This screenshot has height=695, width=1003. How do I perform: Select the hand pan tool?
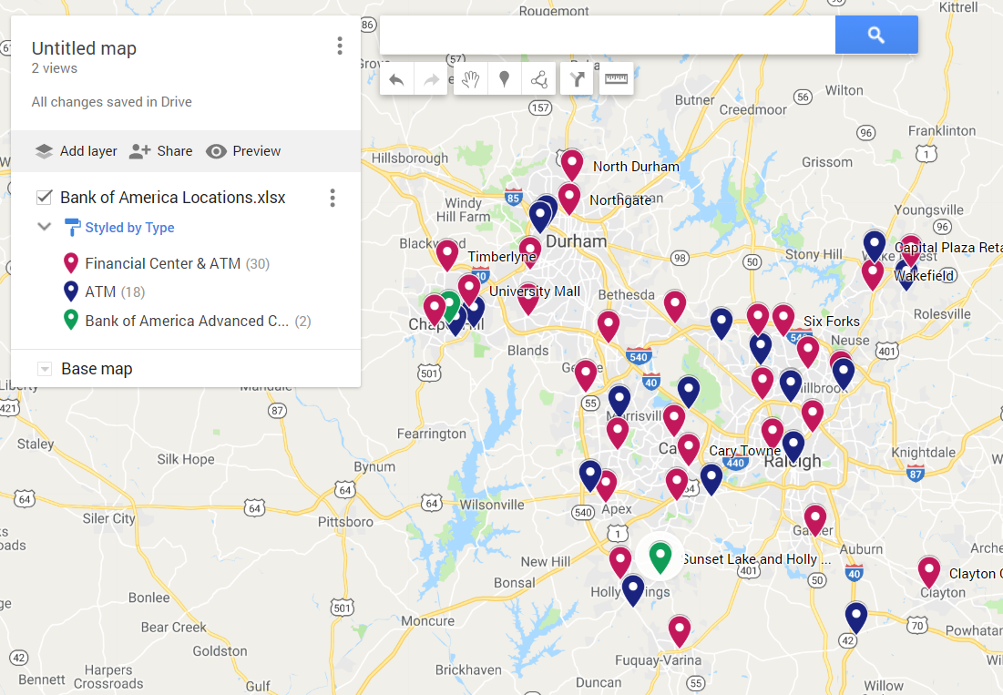click(x=471, y=79)
